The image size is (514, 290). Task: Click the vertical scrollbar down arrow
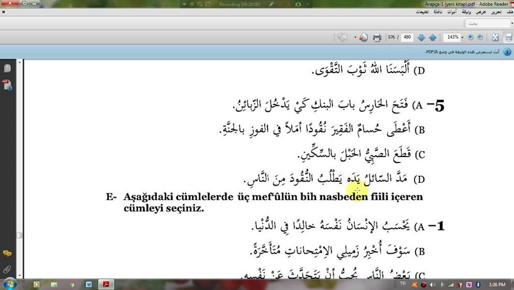click(20, 275)
